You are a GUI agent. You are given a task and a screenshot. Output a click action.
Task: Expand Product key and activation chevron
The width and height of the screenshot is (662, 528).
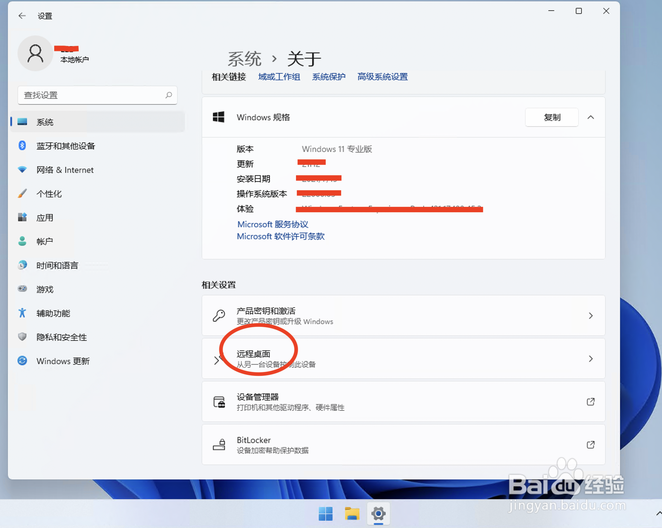click(x=591, y=315)
